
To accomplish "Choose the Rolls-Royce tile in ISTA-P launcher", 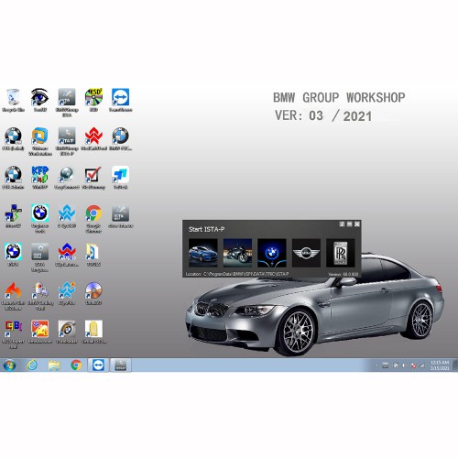I will point(341,253).
